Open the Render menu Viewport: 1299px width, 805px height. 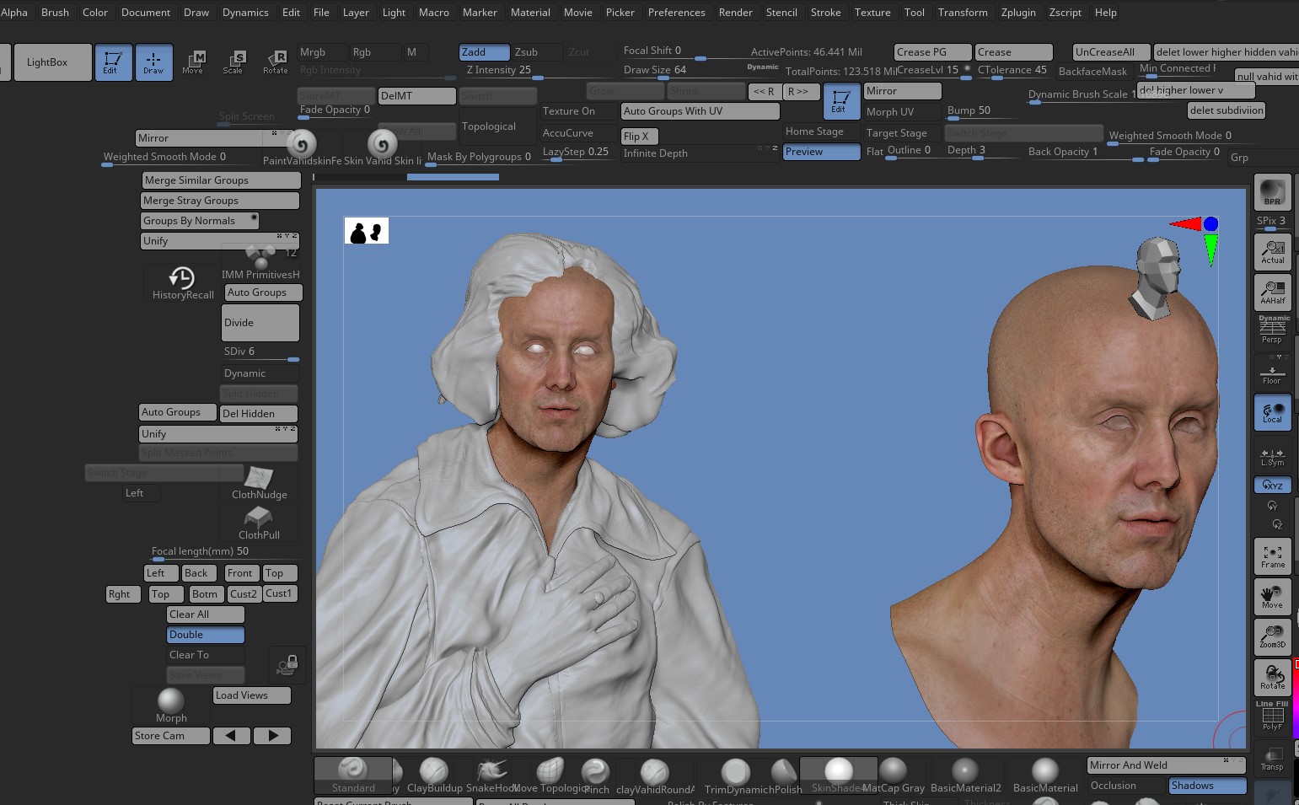point(735,12)
